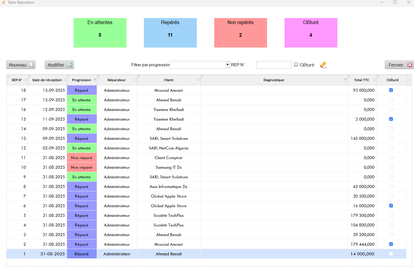Select the green En attentes tile

[x=100, y=33]
